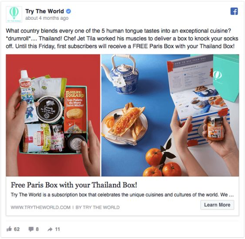The height and width of the screenshot is (239, 245).
Task: Click the comment speech bubble icon
Action: click(x=31, y=229)
